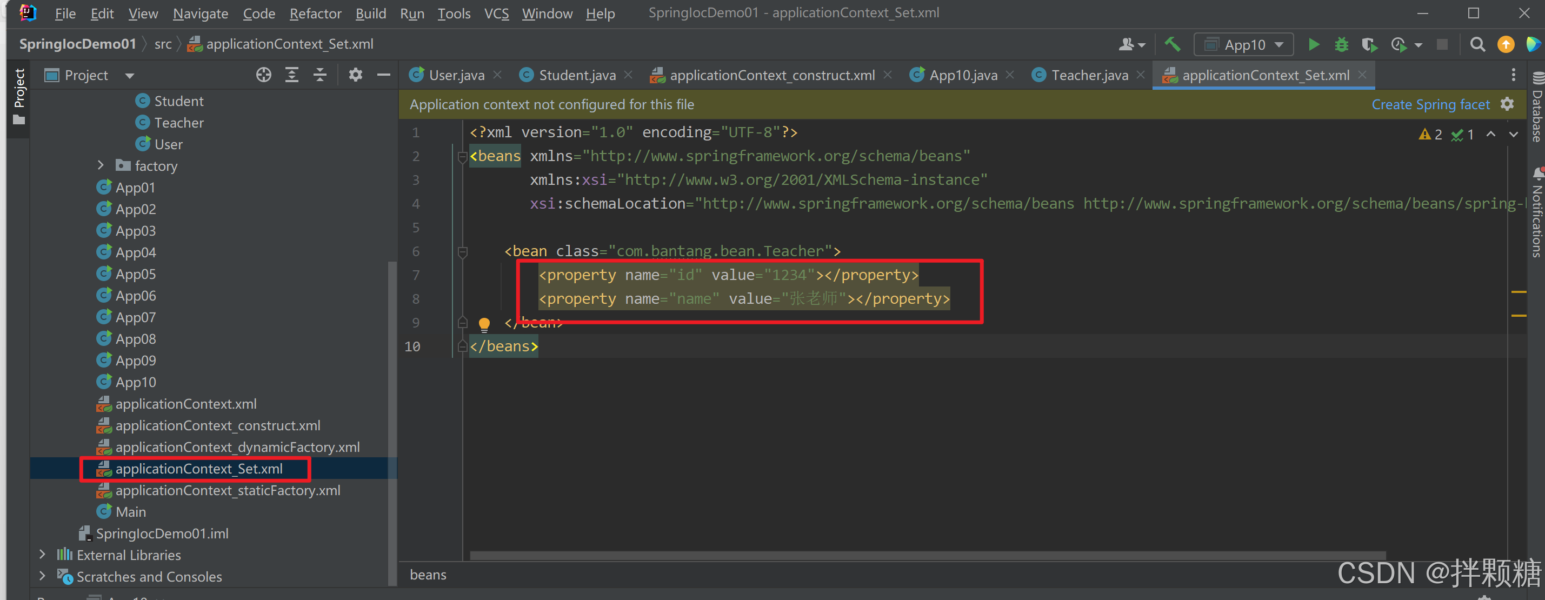Expand External Libraries node
The height and width of the screenshot is (600, 1545).
coord(42,555)
